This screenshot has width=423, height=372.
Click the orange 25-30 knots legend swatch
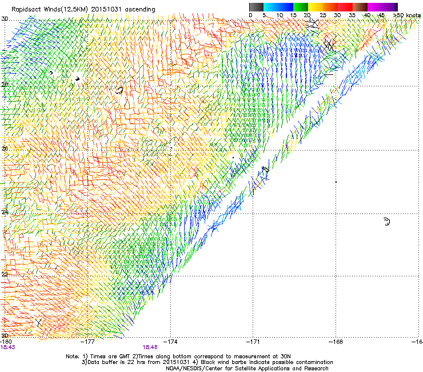click(x=330, y=7)
